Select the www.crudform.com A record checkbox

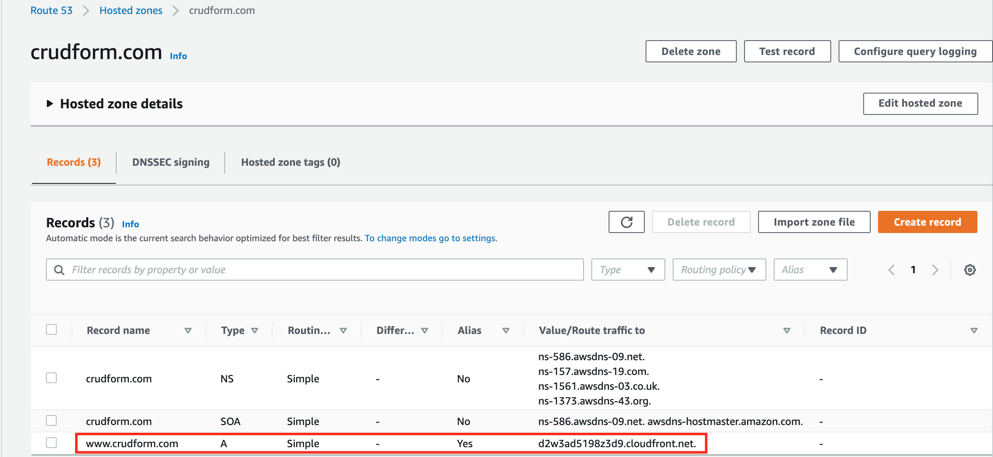tap(51, 443)
